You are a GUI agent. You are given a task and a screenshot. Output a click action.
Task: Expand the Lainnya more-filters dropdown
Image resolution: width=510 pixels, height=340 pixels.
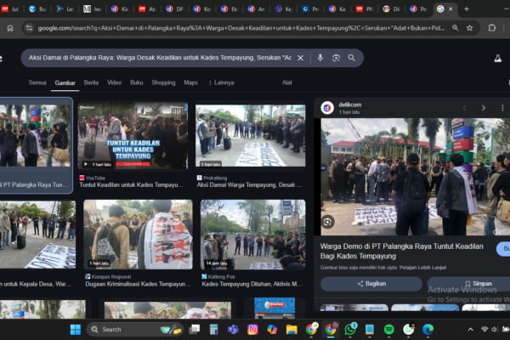click(x=221, y=82)
